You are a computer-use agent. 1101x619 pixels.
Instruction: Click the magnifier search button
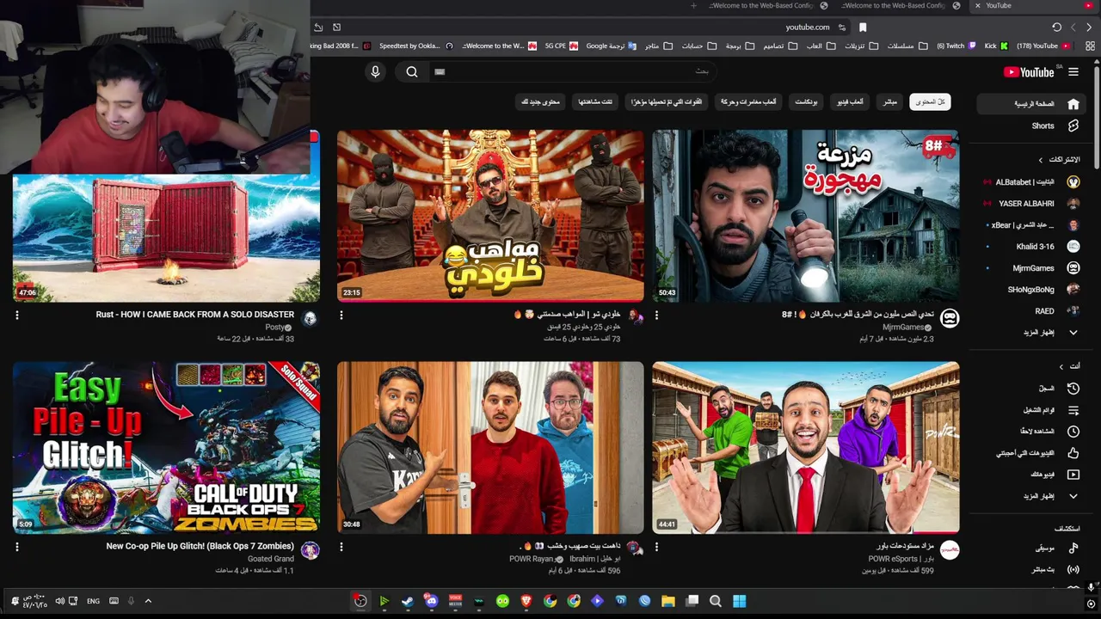coord(412,72)
